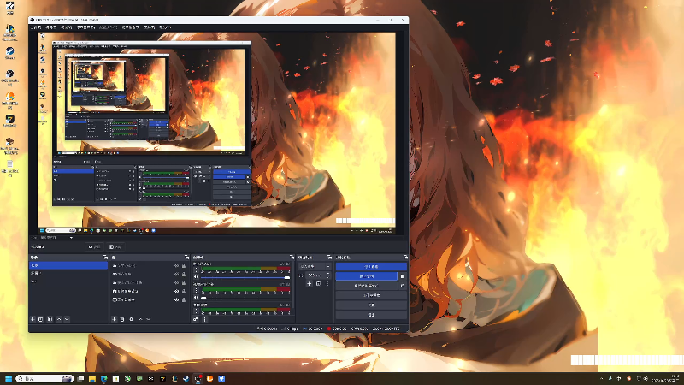This screenshot has height=385, width=684.
Task: Select the highlighted first scene in Scenes list
Action: pyautogui.click(x=68, y=265)
